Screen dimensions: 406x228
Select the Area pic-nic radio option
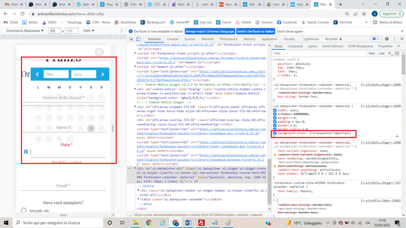click(24, 210)
